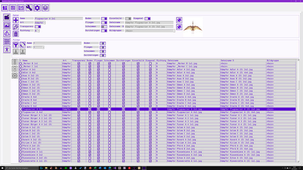The image size is (303, 170).
Task: Click the trash can delete icon
Action: tap(16, 34)
